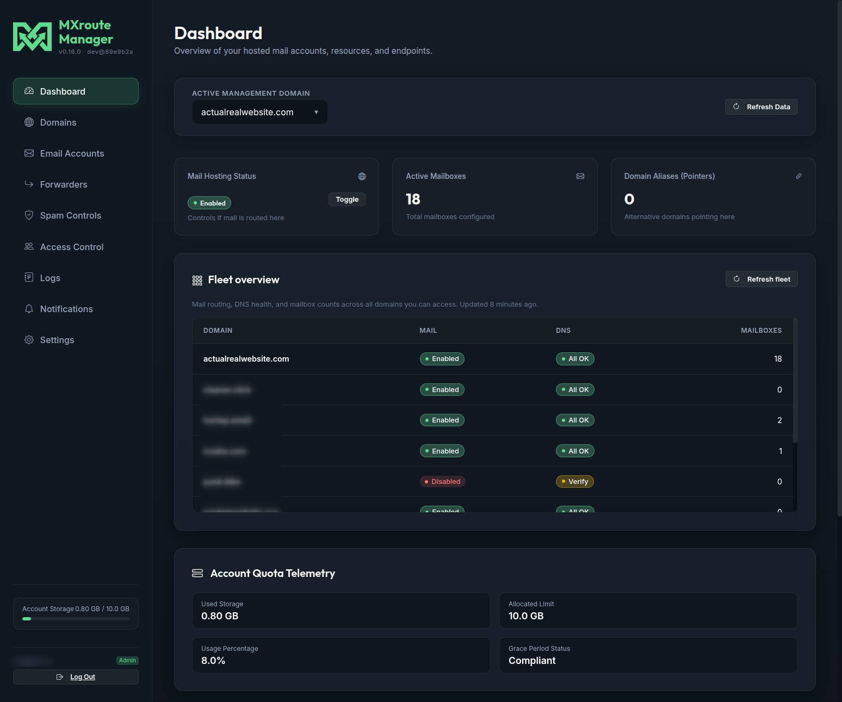Click the Fleet overview grid icon

(197, 281)
